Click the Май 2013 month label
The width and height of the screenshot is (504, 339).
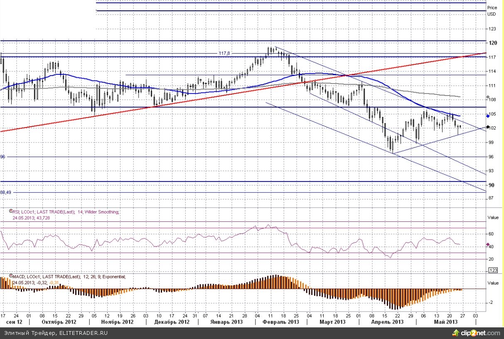445,322
